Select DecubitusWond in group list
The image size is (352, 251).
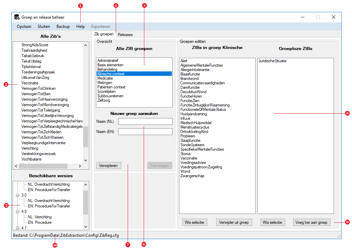click(x=193, y=92)
